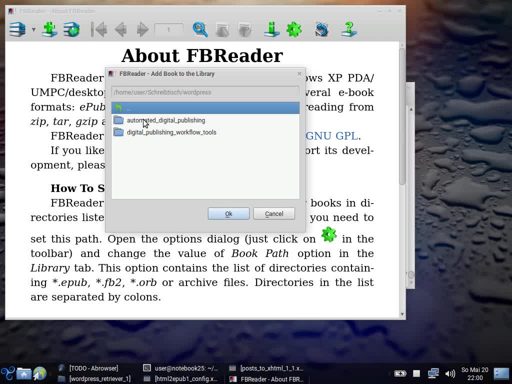Switch to user@notebook25 terminal taskbar entry
Viewport: 512px width, 384px height.
[181, 368]
